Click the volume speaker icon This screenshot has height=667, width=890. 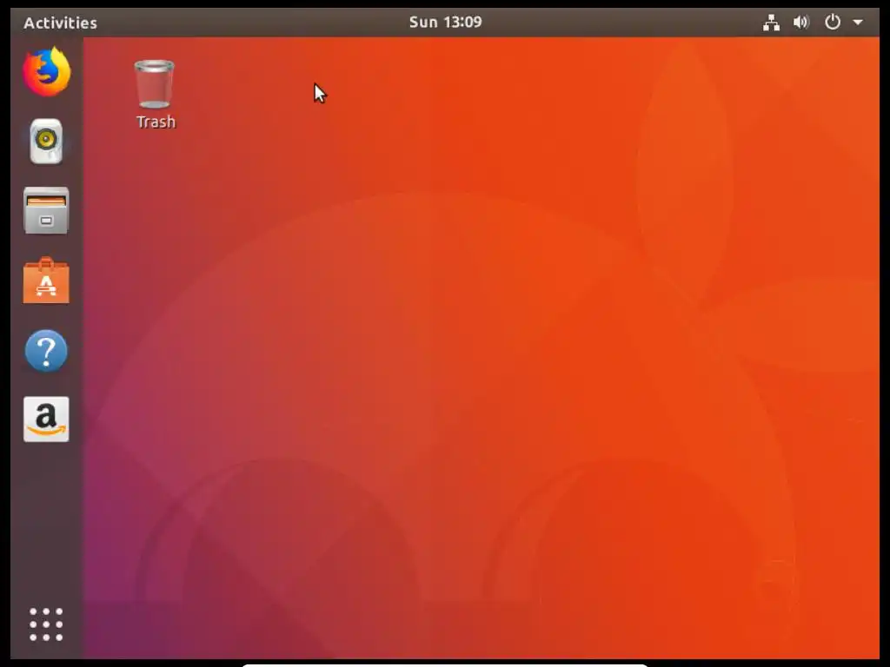tap(800, 23)
